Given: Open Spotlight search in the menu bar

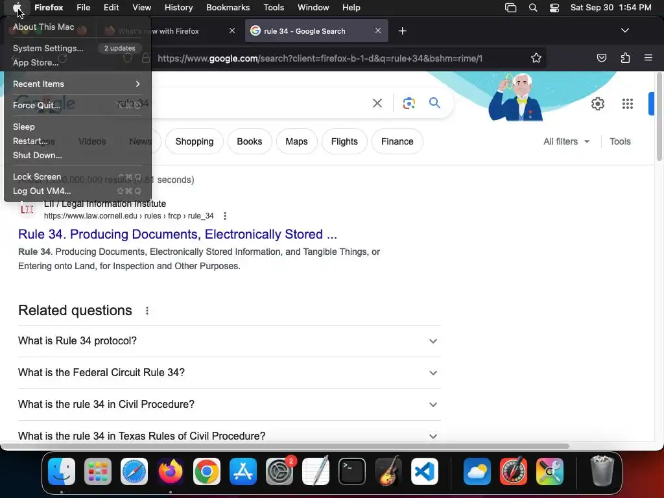Looking at the screenshot, I should 533,8.
